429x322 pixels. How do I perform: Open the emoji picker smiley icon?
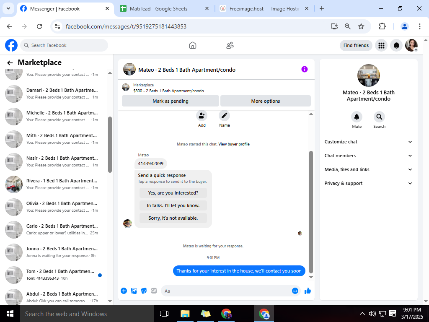click(295, 291)
